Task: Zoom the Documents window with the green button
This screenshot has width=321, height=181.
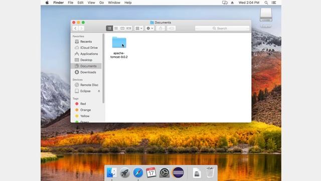Action: [83, 22]
